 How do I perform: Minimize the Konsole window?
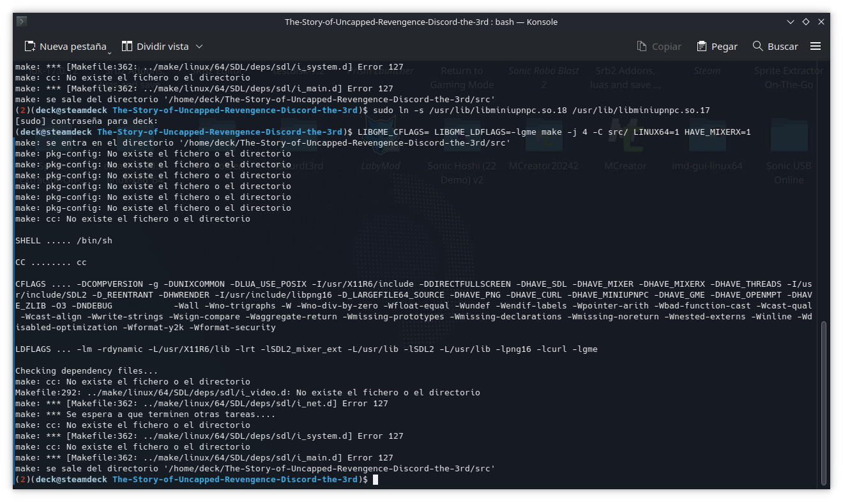[791, 22]
